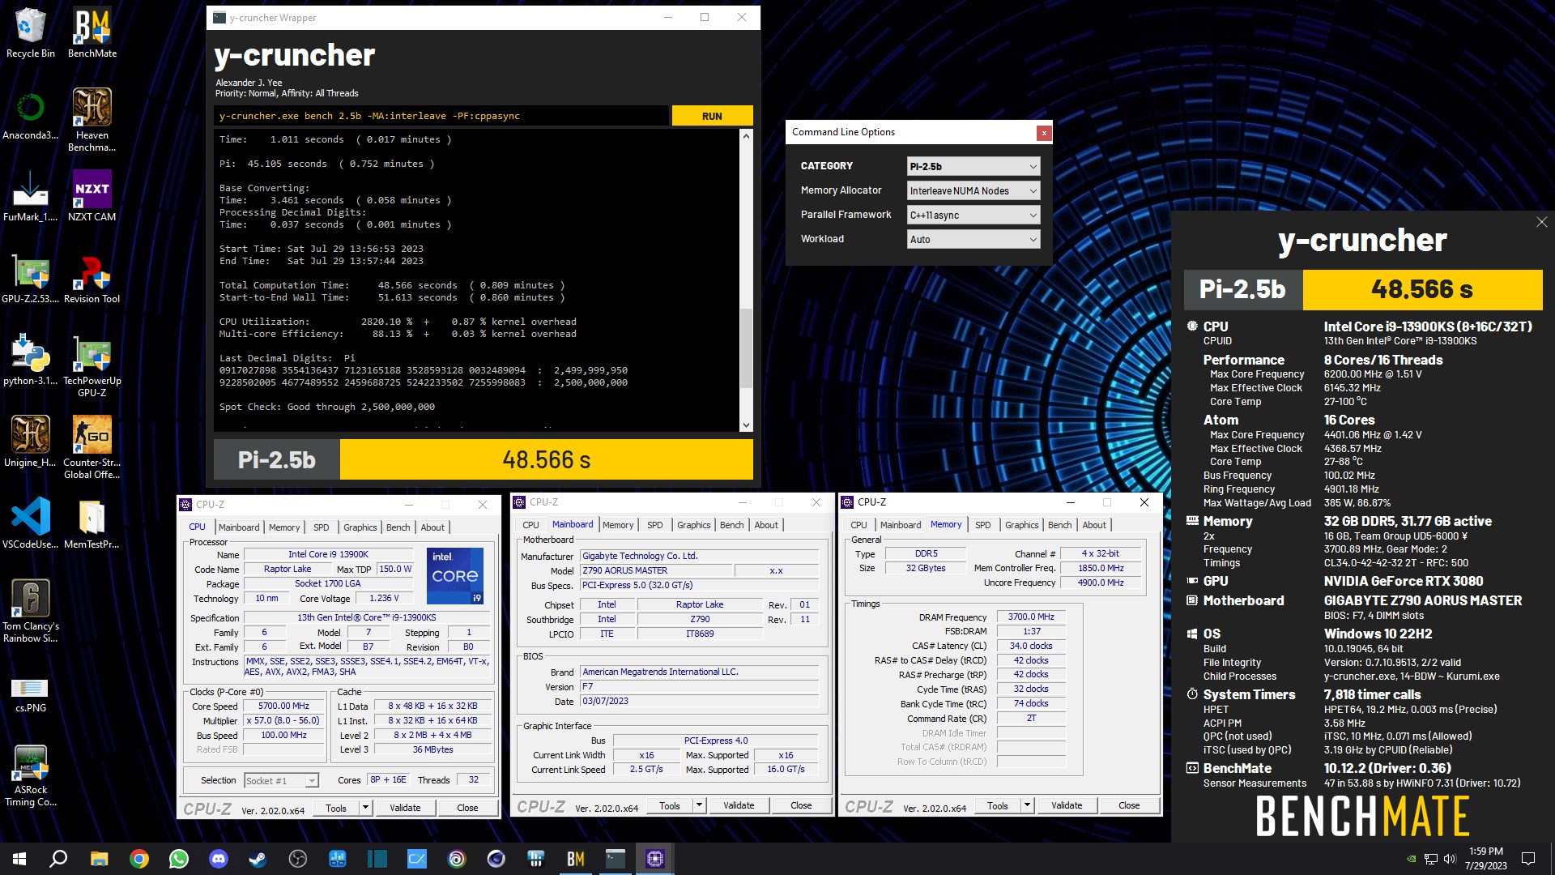Open ASRock Timing Configurator desktop icon
1555x875 pixels.
click(x=30, y=776)
